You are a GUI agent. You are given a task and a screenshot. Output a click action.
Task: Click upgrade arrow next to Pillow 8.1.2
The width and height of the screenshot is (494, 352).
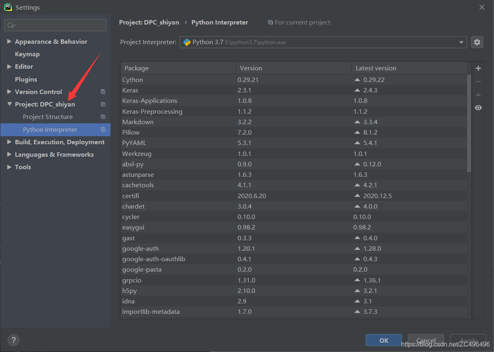coord(357,132)
